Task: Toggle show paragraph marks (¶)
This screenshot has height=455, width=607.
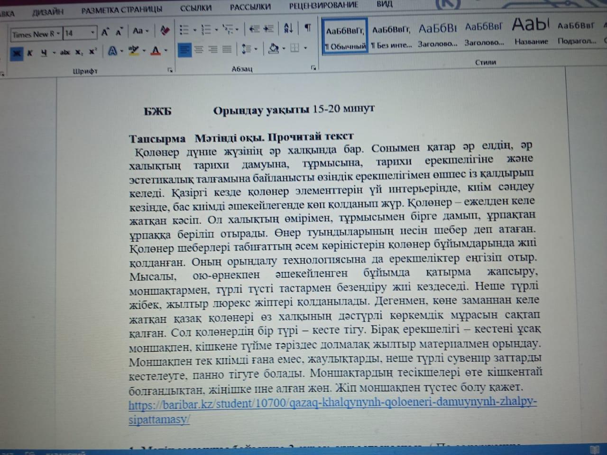Action: (x=308, y=28)
